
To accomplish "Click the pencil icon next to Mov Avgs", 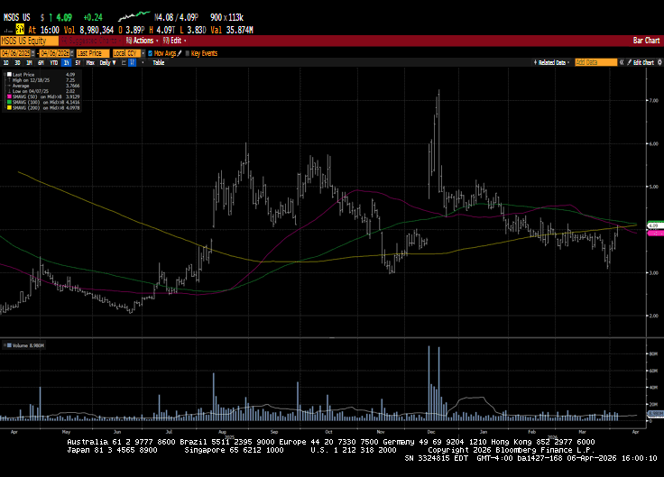I will coord(180,53).
